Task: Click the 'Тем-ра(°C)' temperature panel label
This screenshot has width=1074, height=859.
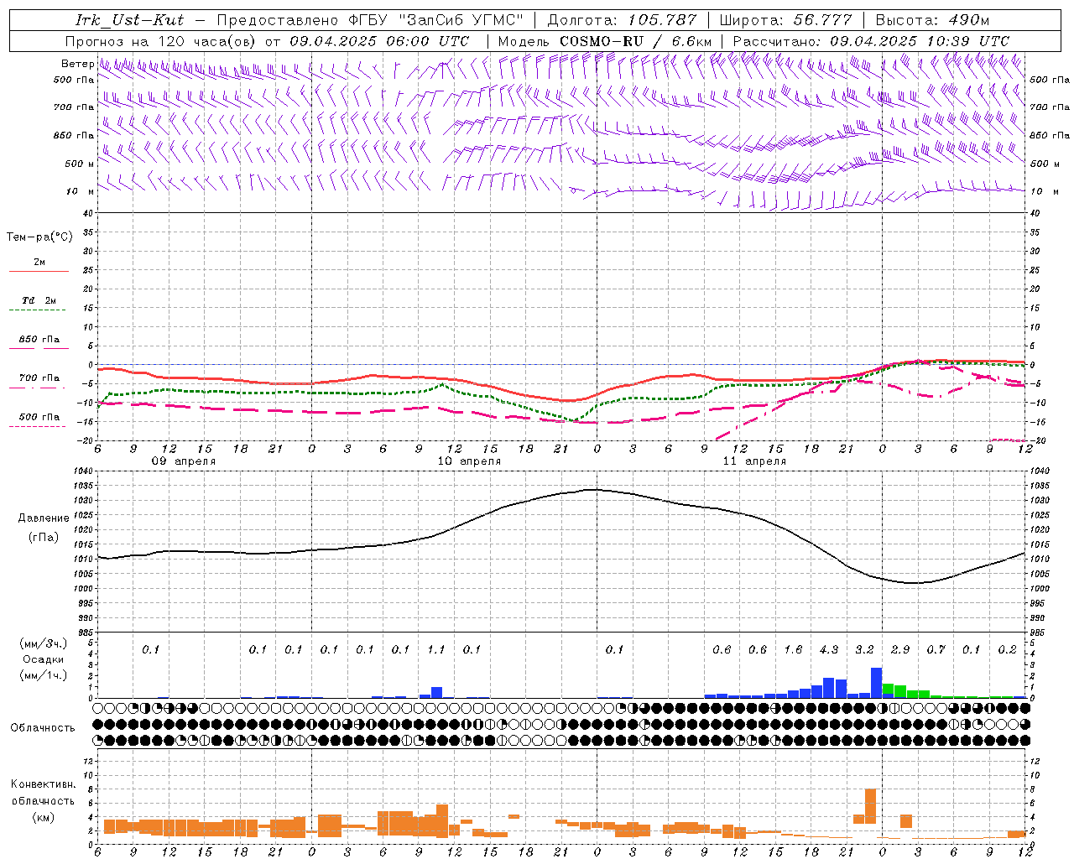Action: (x=39, y=237)
